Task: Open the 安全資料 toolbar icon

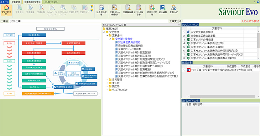Action: point(163,9)
